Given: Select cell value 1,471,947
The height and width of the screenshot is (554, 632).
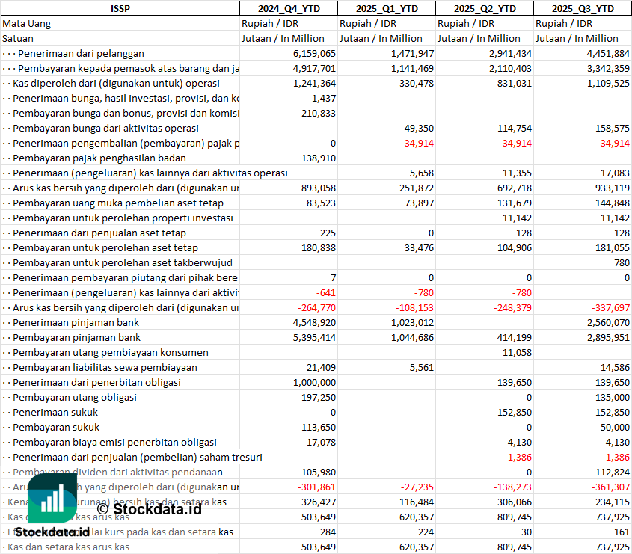Looking at the screenshot, I should [412, 54].
